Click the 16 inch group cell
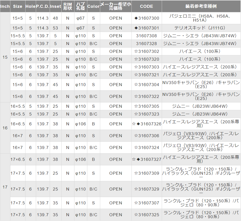 pos(5,128)
